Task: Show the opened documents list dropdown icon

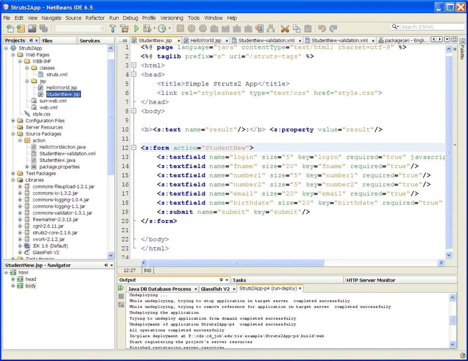Action: point(447,39)
